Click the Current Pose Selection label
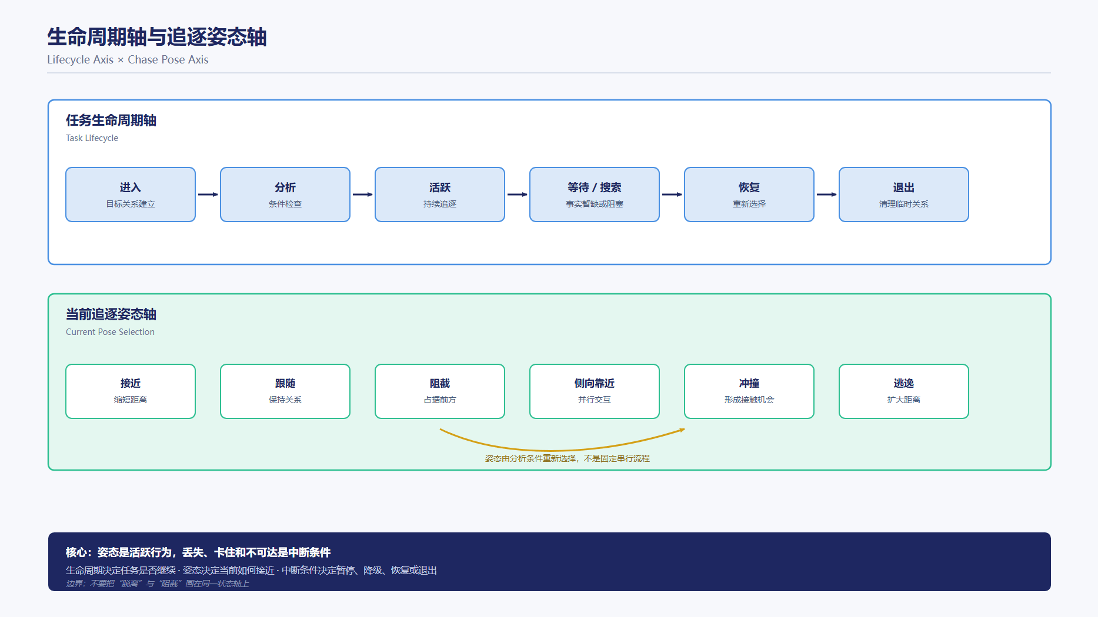The width and height of the screenshot is (1098, 617). tap(110, 332)
